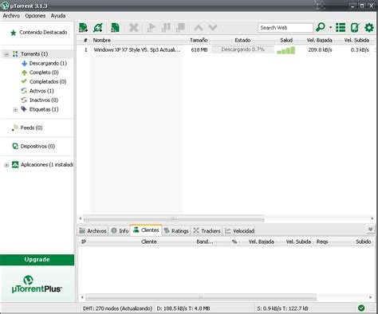Click the remote devices toolbar icon
This screenshot has width=378, height=314.
[355, 27]
